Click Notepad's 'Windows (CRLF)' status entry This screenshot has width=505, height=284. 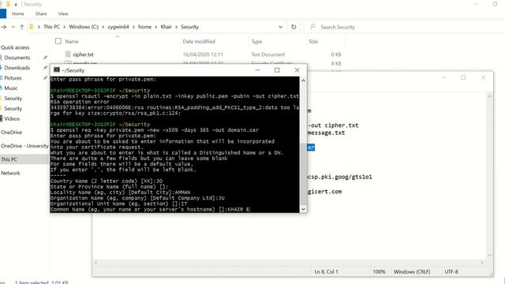point(412,271)
